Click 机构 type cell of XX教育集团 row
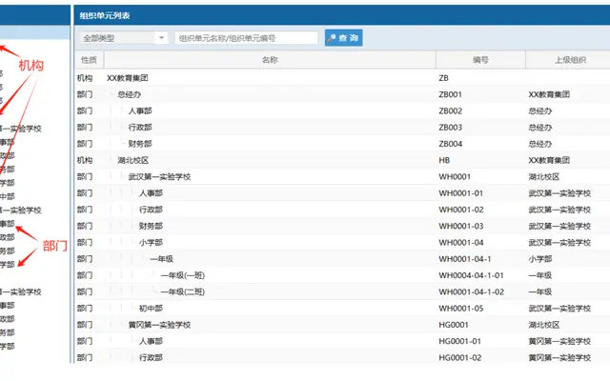 [x=85, y=78]
